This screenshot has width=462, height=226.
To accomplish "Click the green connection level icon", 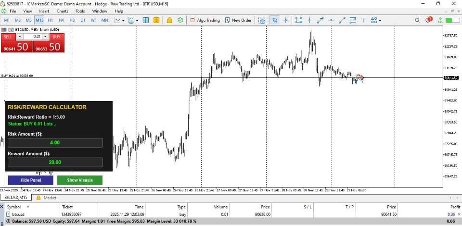I will [440, 20].
